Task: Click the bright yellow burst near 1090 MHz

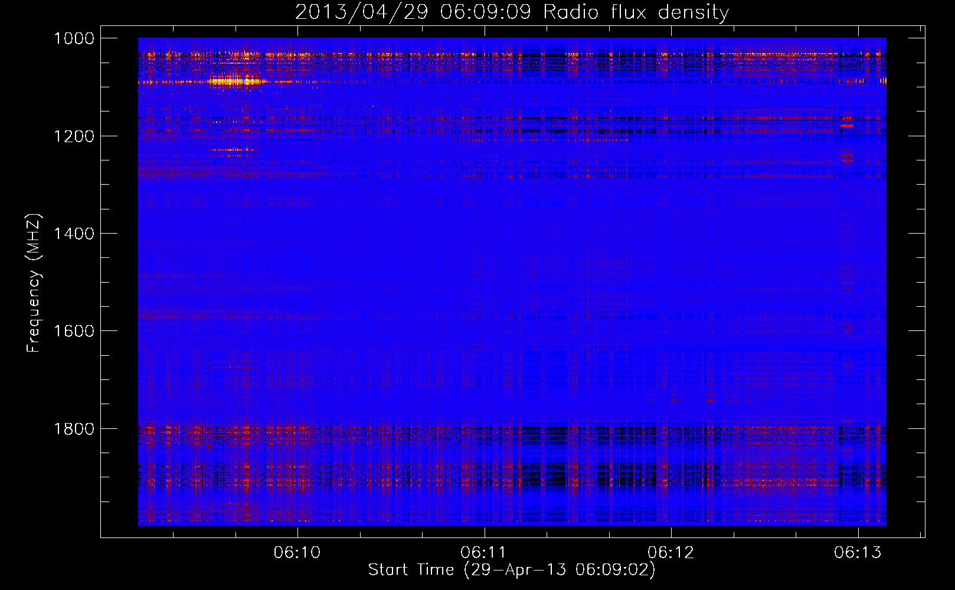Action: [x=236, y=80]
